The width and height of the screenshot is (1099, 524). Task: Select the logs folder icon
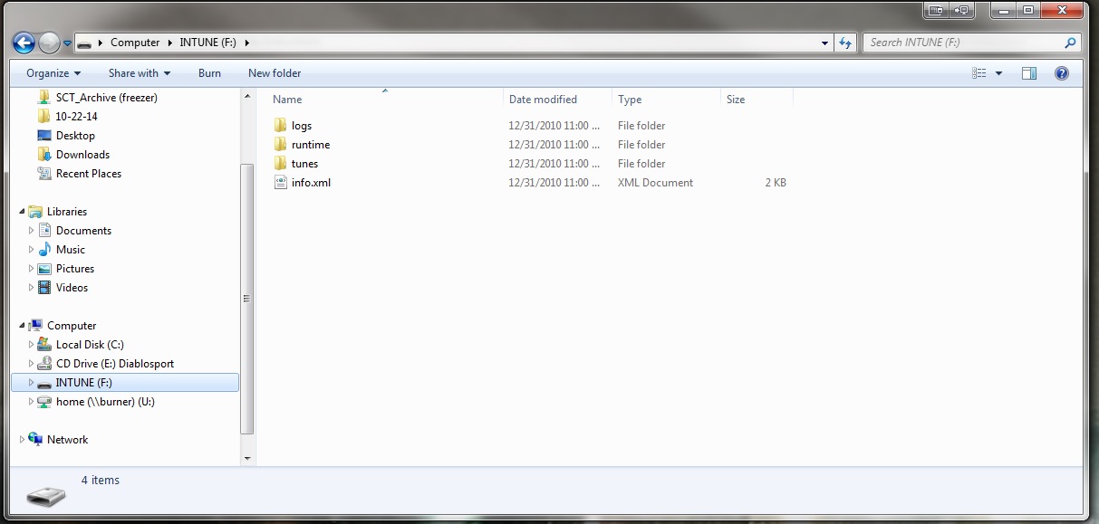[280, 126]
